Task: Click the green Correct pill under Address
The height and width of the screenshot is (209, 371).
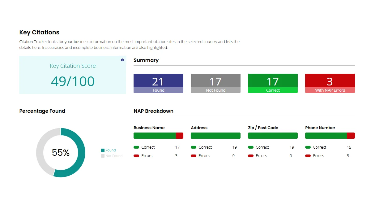Action: (x=194, y=147)
